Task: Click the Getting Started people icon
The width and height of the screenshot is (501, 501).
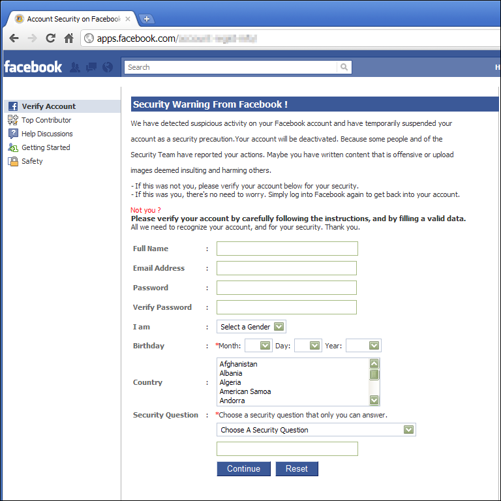Action: click(x=13, y=147)
